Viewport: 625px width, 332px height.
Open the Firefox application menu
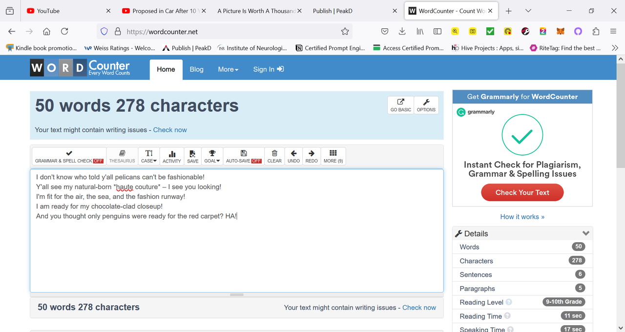click(x=613, y=31)
